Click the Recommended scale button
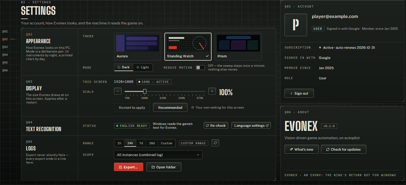This screenshot has height=185, width=406. coord(170,108)
